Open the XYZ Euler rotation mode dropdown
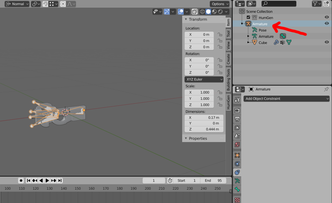332x203 pixels. pyautogui.click(x=204, y=79)
